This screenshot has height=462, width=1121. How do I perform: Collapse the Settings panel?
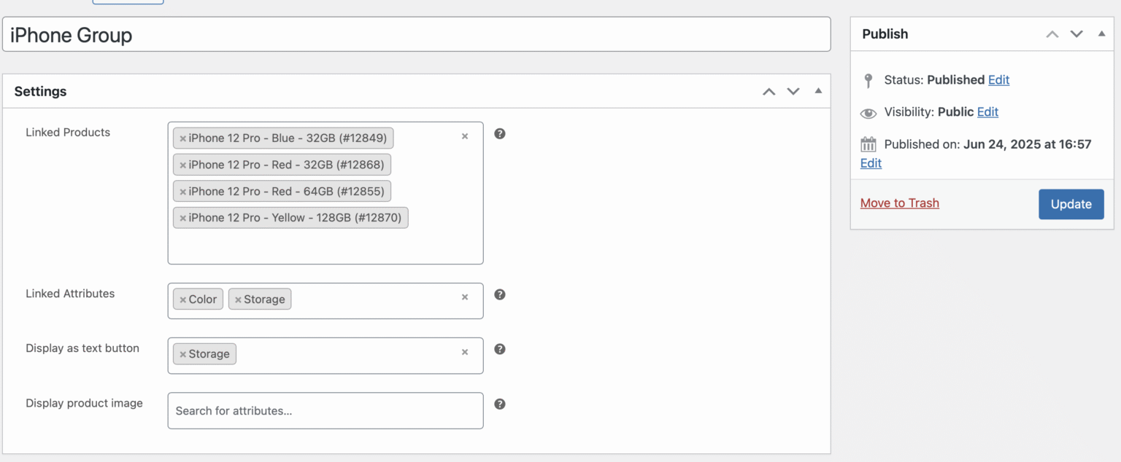tap(818, 91)
